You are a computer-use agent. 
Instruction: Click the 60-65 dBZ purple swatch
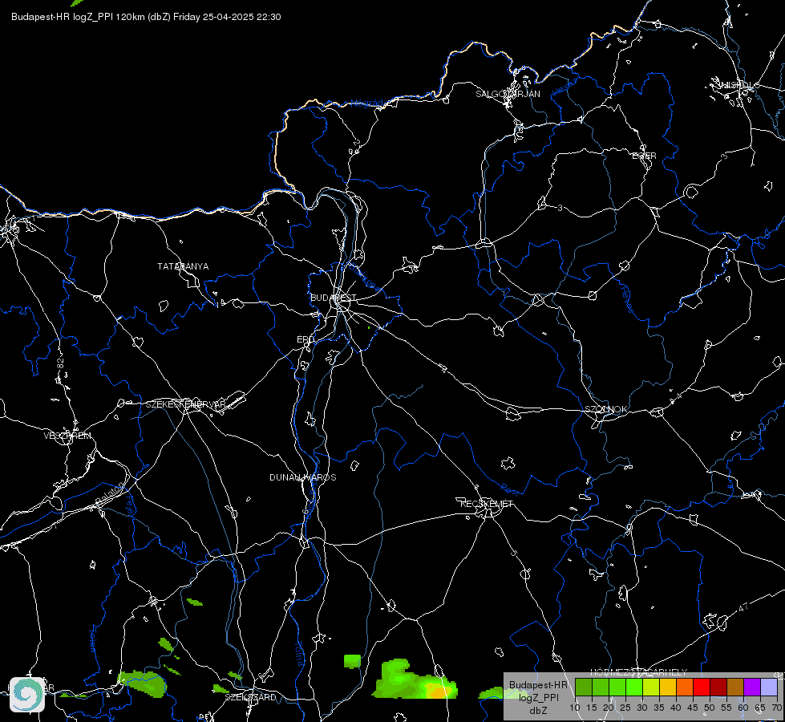(x=752, y=687)
